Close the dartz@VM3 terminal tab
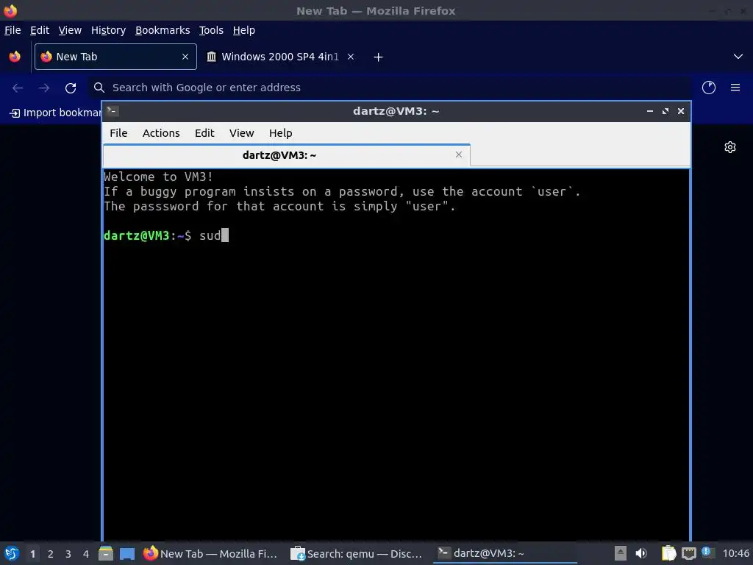The image size is (753, 565). [459, 154]
